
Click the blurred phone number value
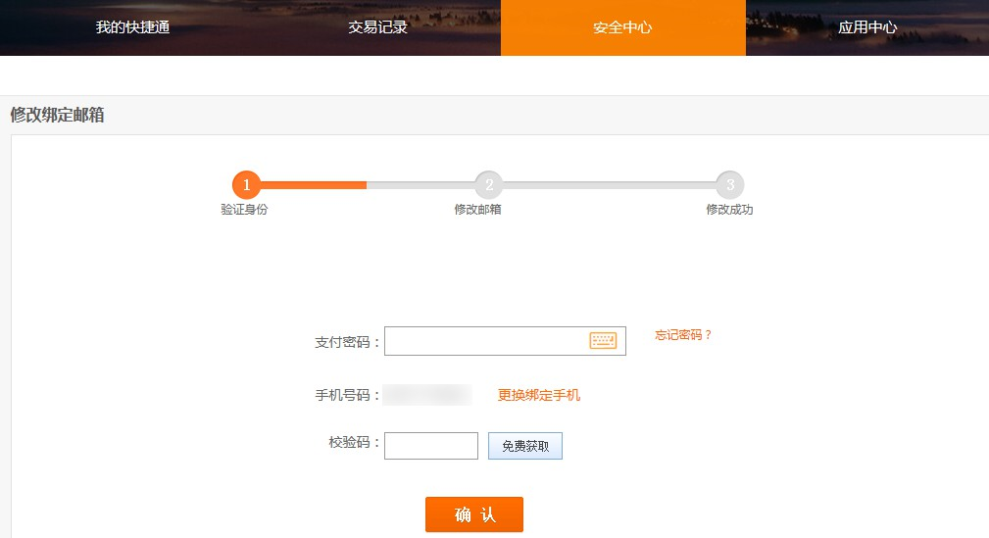point(427,395)
